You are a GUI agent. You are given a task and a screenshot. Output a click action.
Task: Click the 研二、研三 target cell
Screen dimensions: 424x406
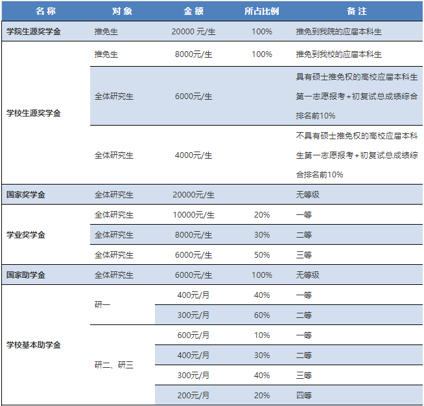(x=114, y=365)
